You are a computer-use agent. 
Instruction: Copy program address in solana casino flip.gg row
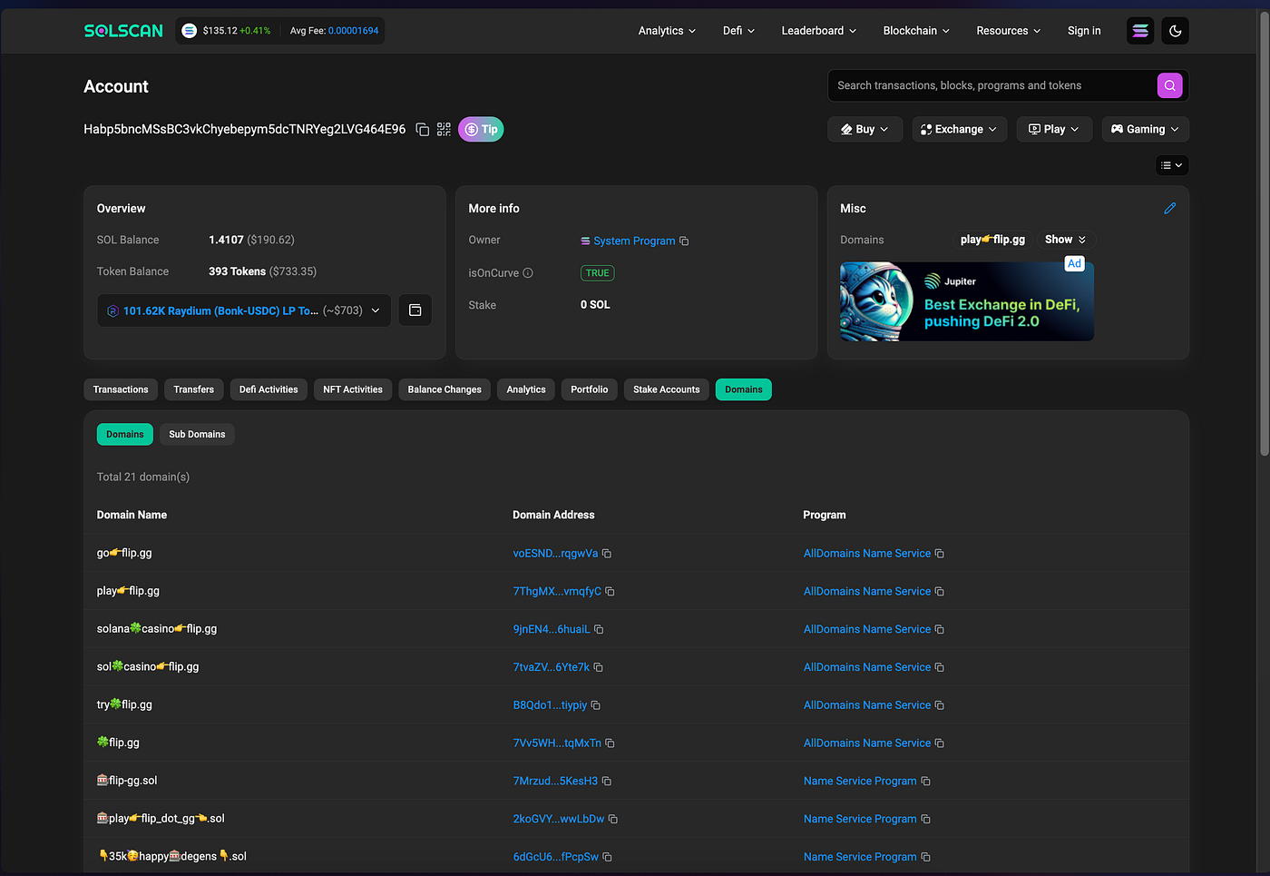tap(940, 629)
